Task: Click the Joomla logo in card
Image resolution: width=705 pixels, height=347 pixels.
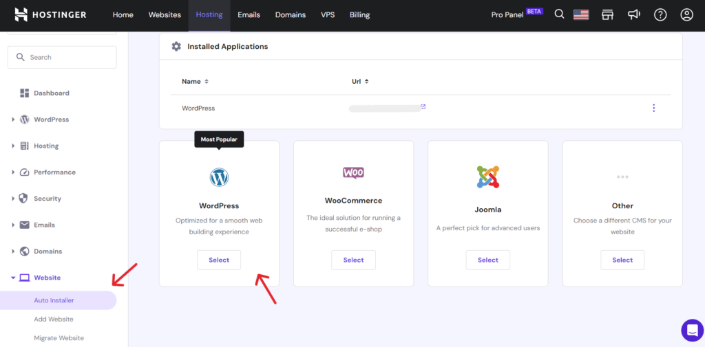Action: pos(488,177)
